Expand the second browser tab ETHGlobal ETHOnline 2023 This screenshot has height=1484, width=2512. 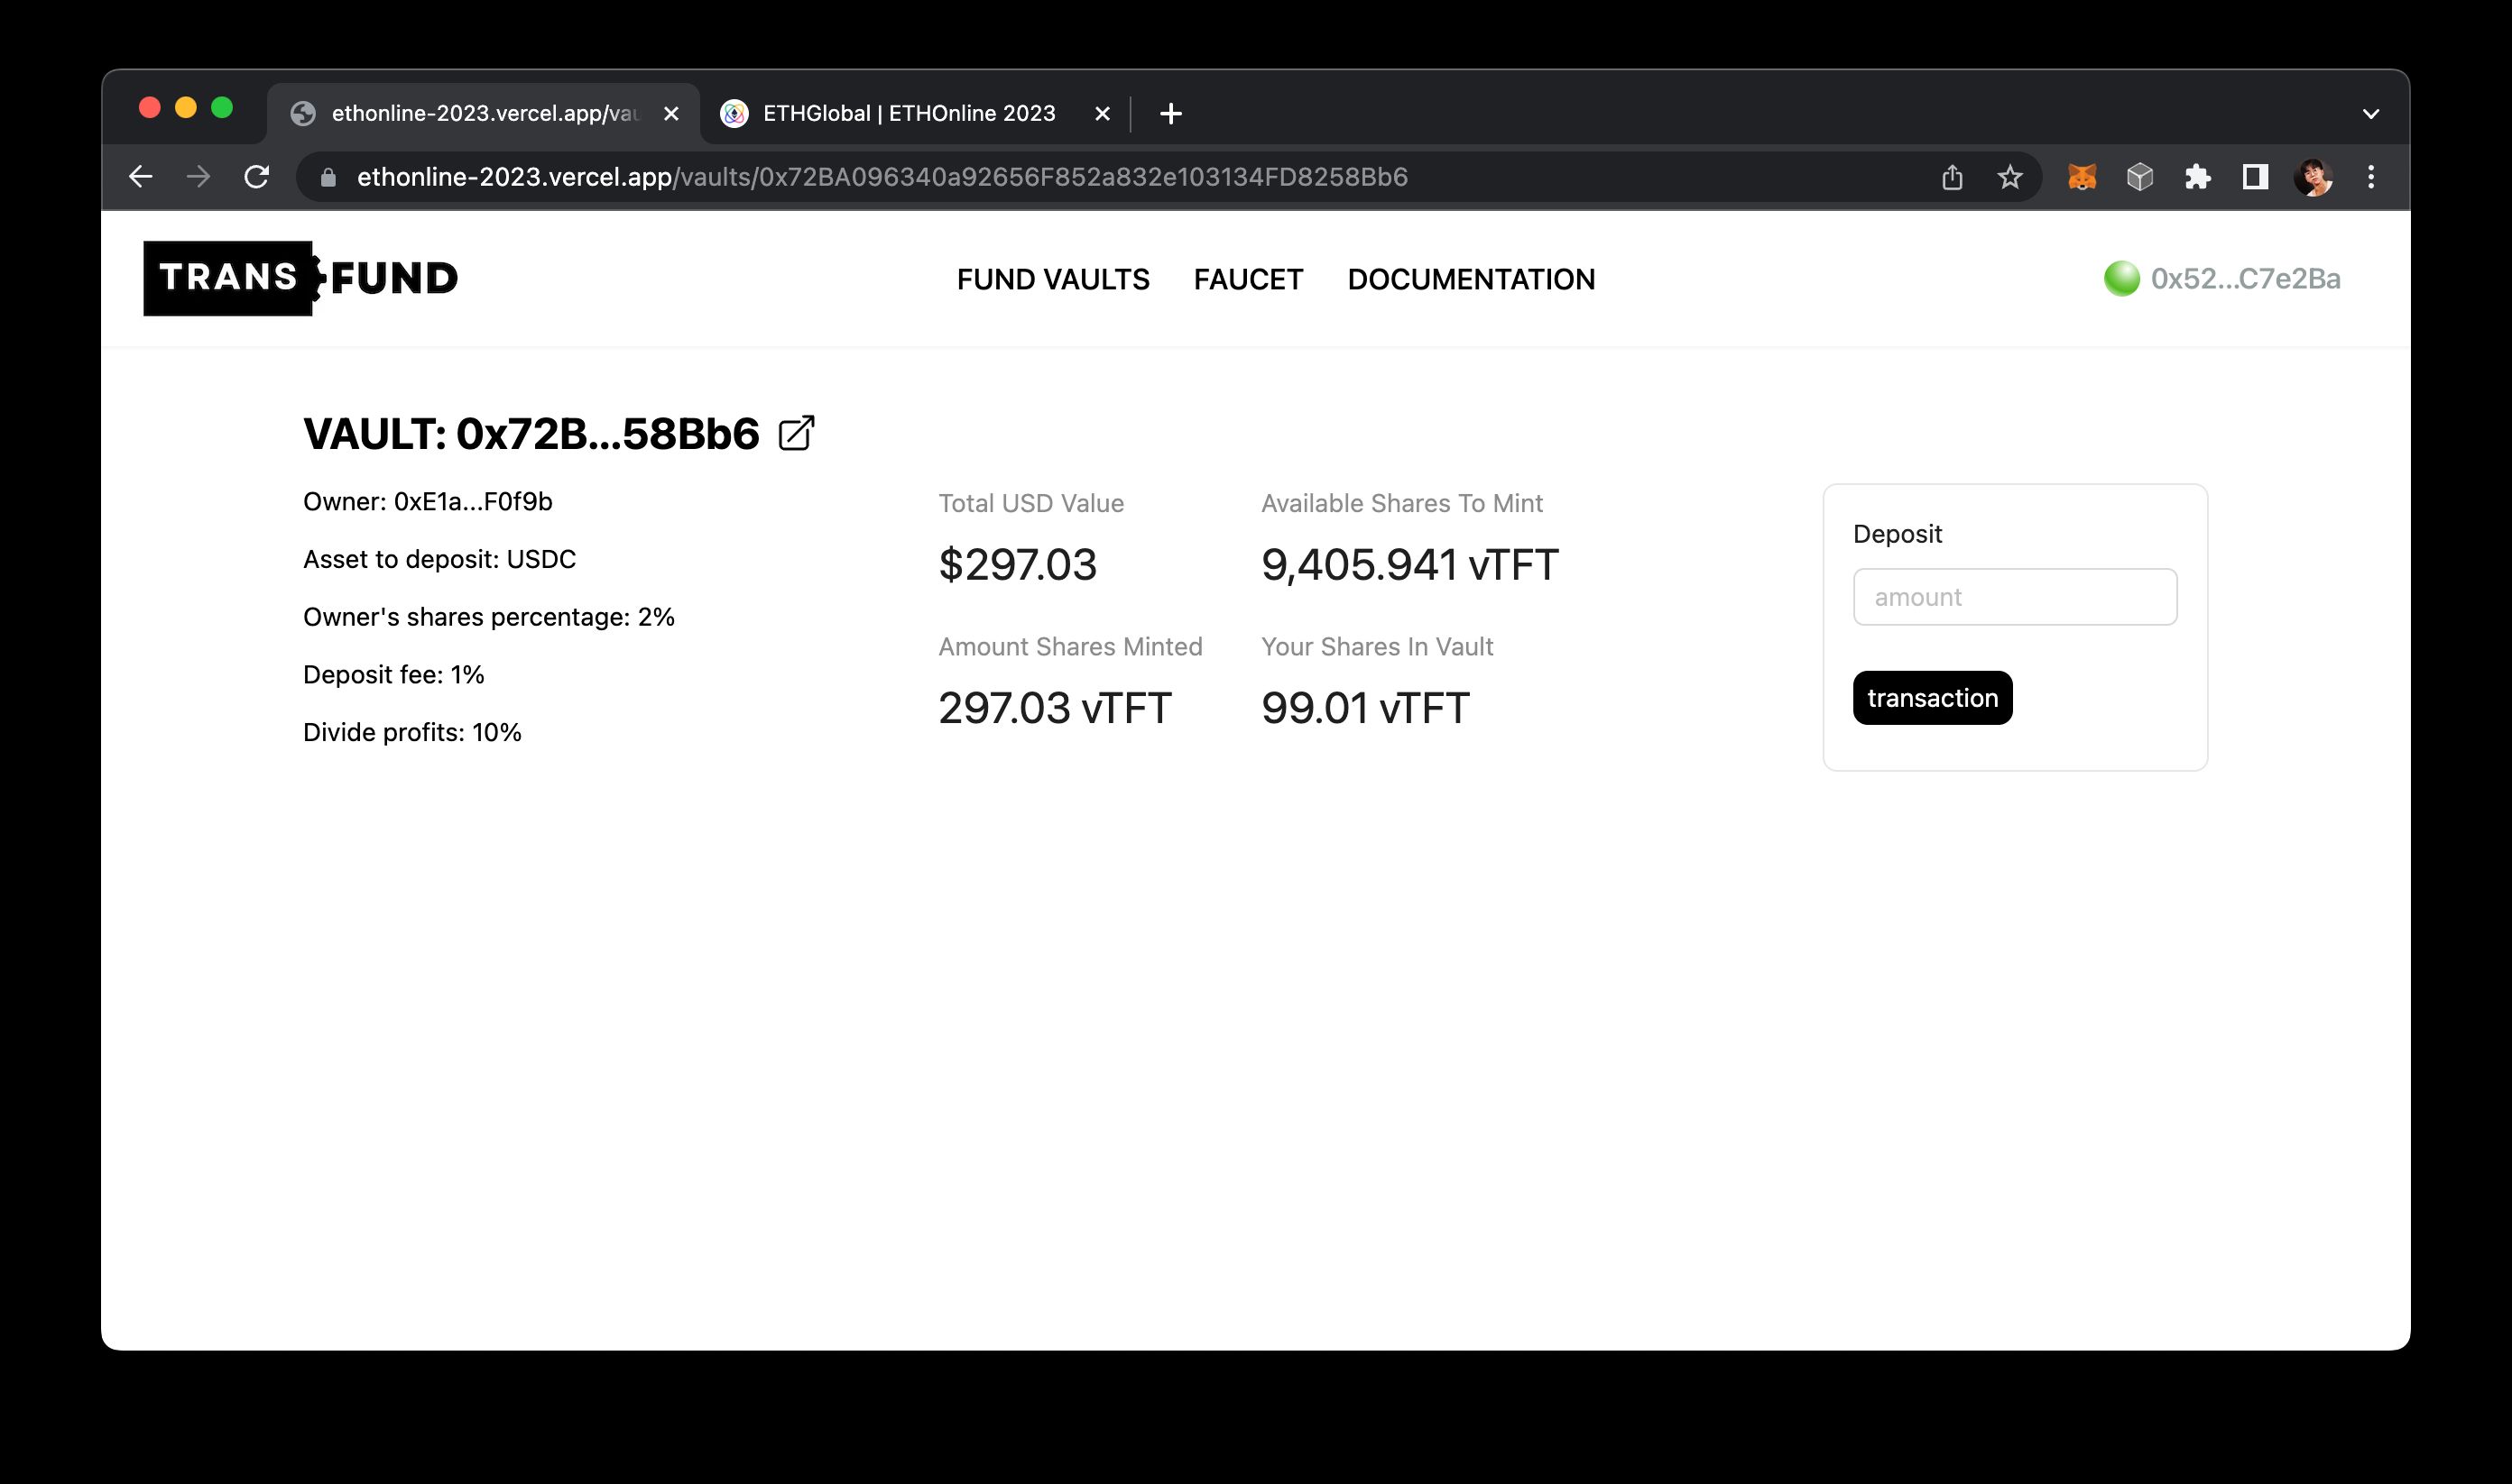(900, 111)
